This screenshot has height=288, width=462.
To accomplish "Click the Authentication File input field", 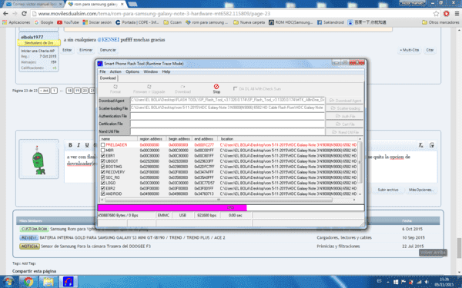I will pyautogui.click(x=227, y=116).
